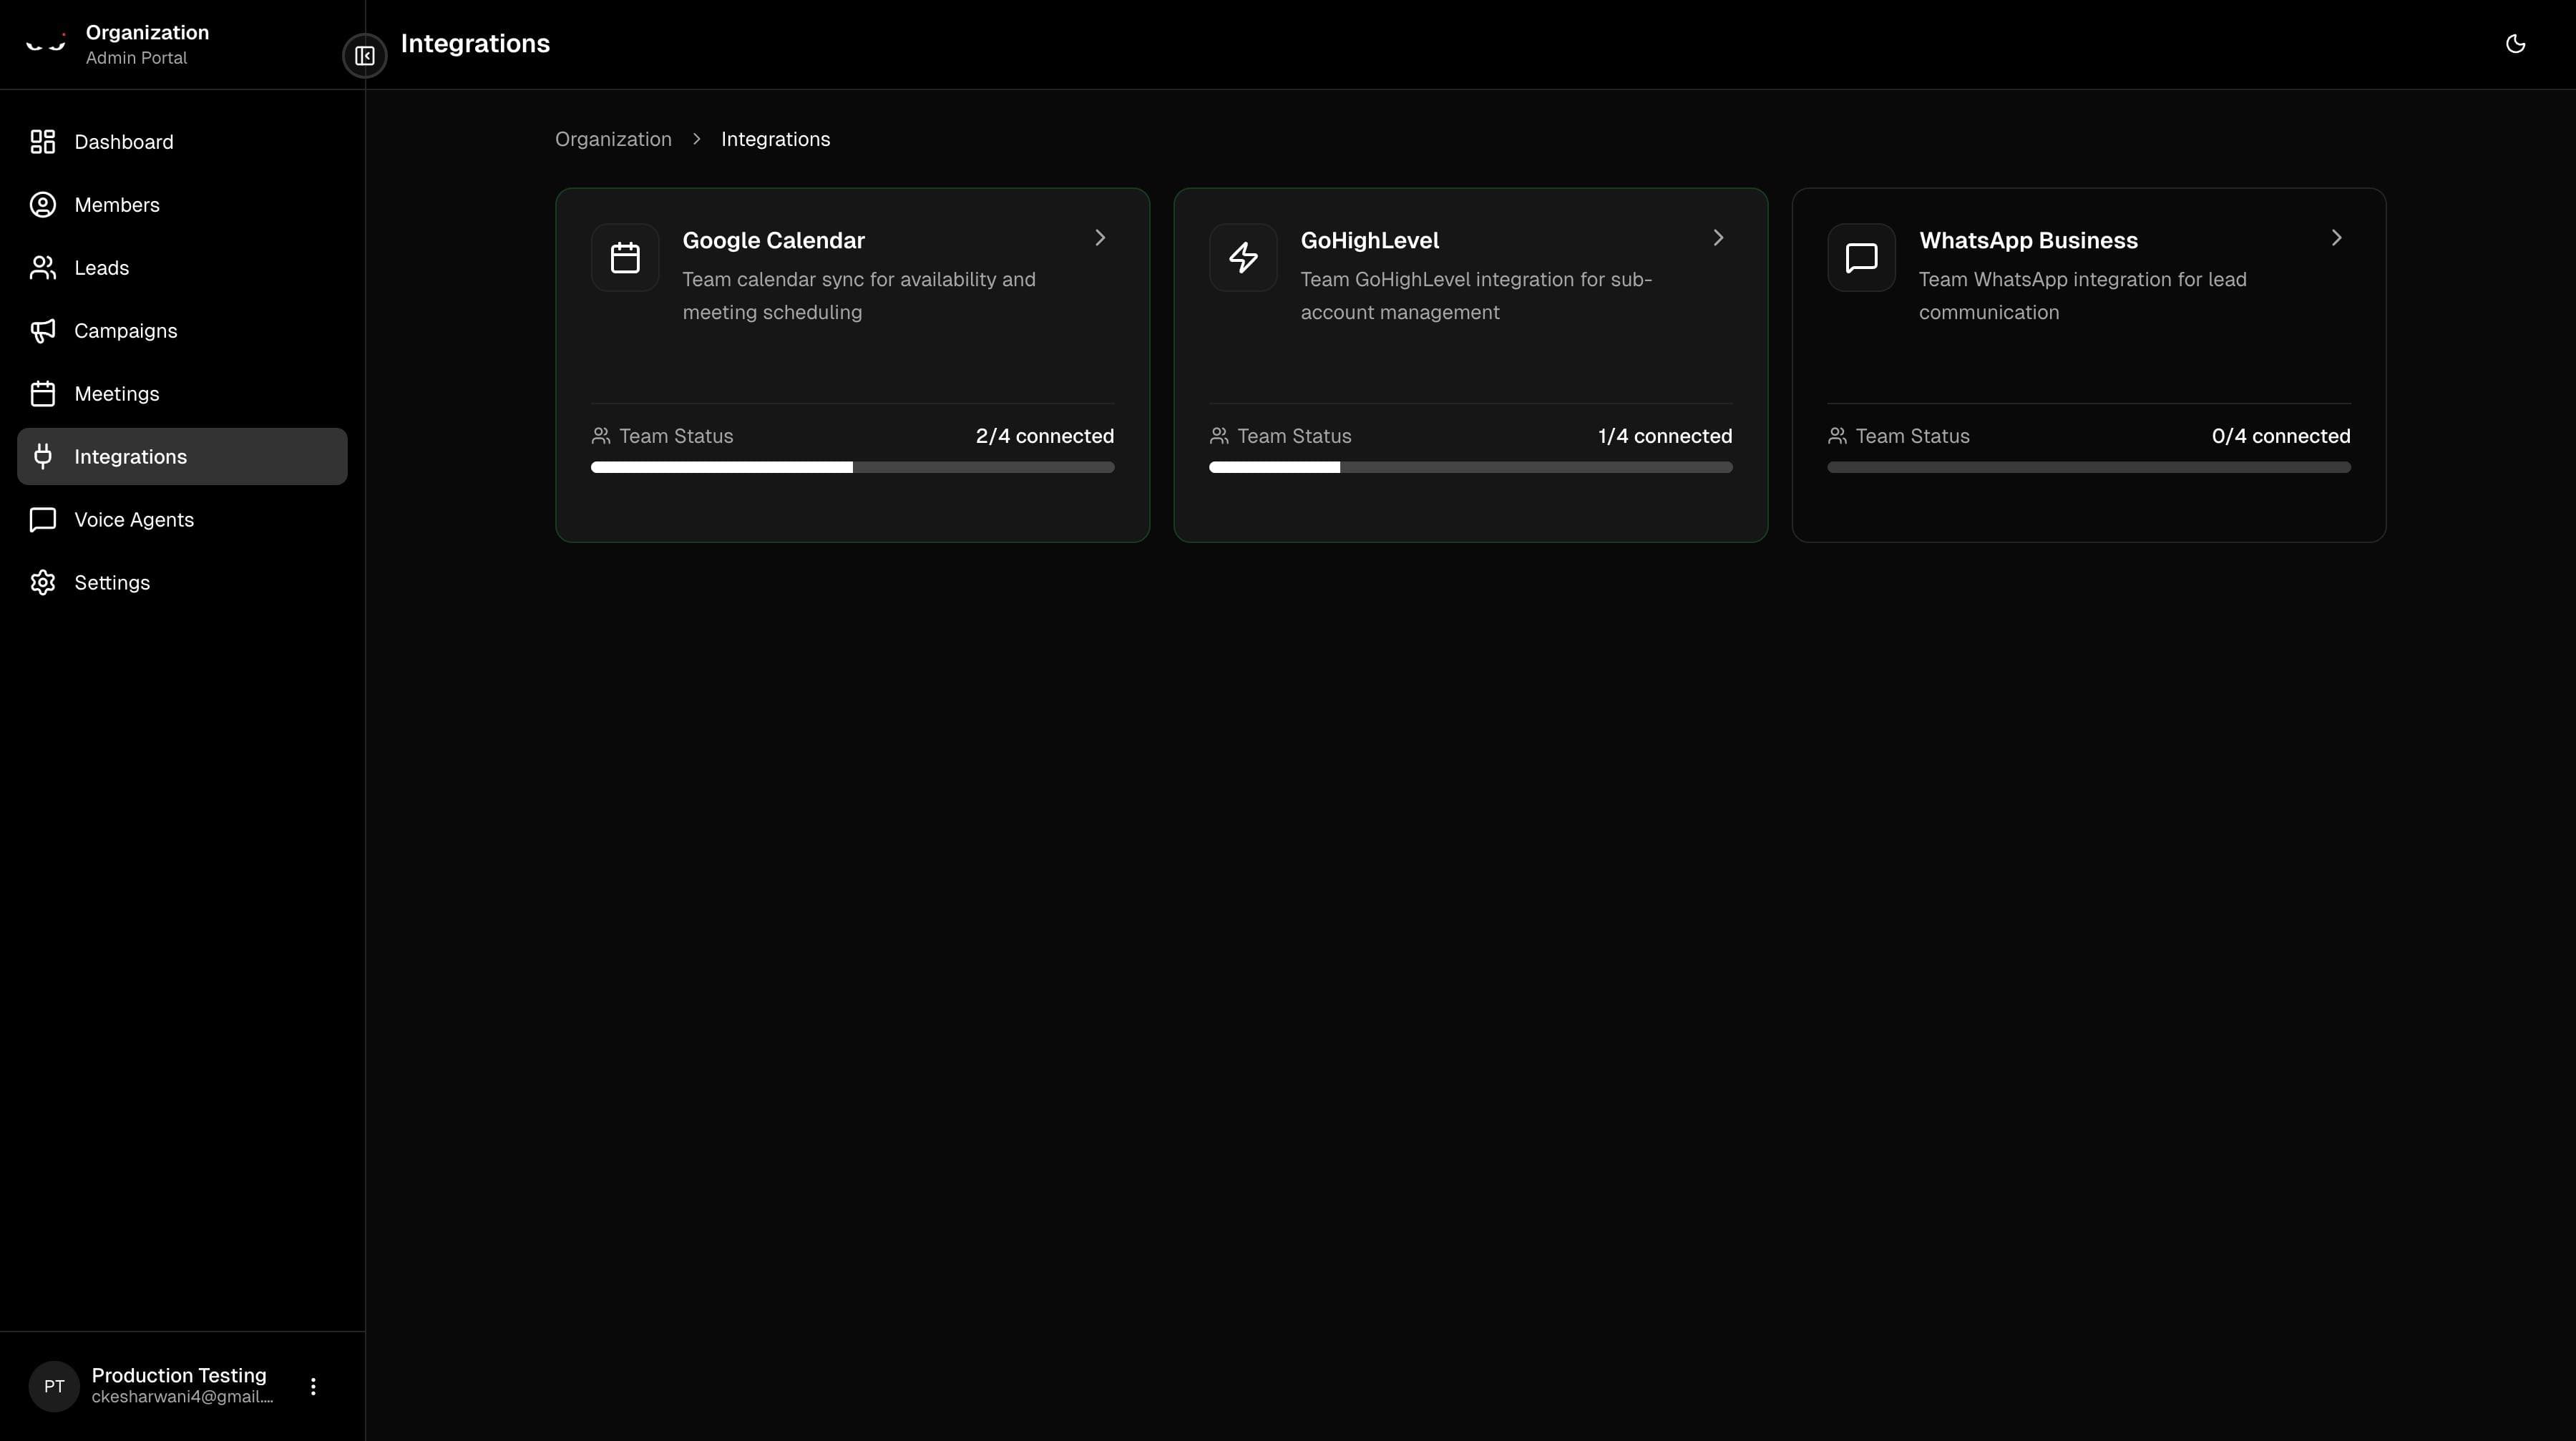Select the Voice Agents chat icon
2576x1441 pixels.
(x=42, y=519)
